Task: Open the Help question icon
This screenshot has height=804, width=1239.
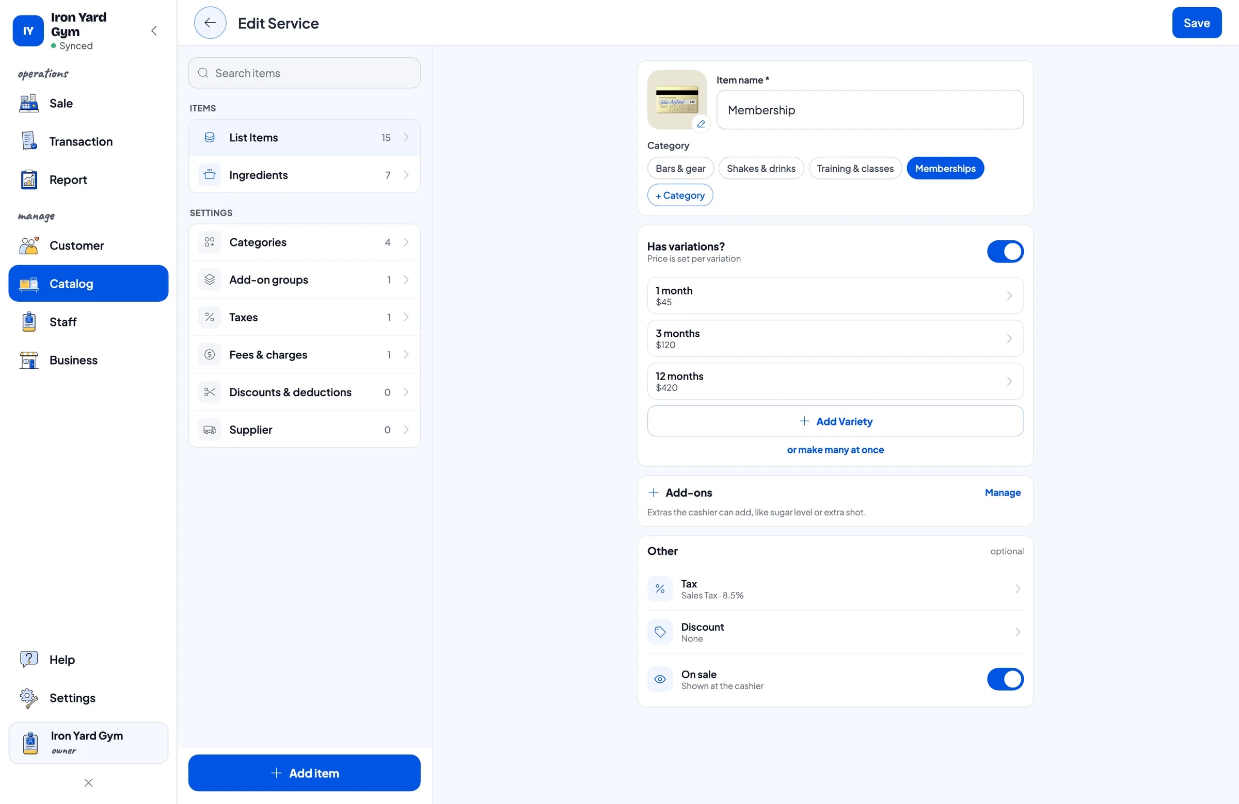Action: click(28, 659)
